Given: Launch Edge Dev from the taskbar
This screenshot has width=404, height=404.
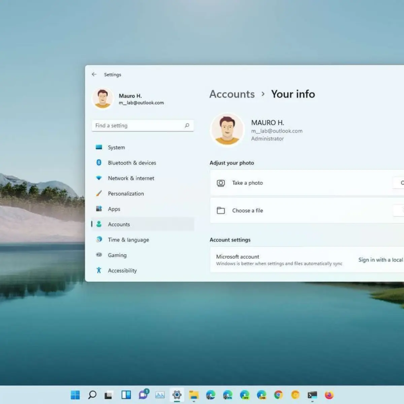Looking at the screenshot, I should (x=244, y=395).
